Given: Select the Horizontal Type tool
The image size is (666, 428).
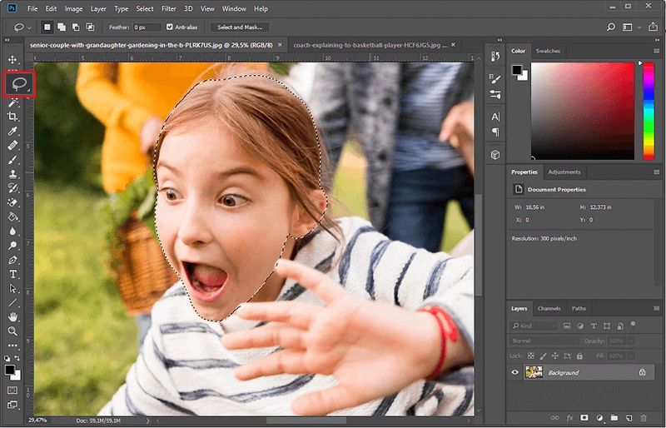Looking at the screenshot, I should [x=12, y=274].
